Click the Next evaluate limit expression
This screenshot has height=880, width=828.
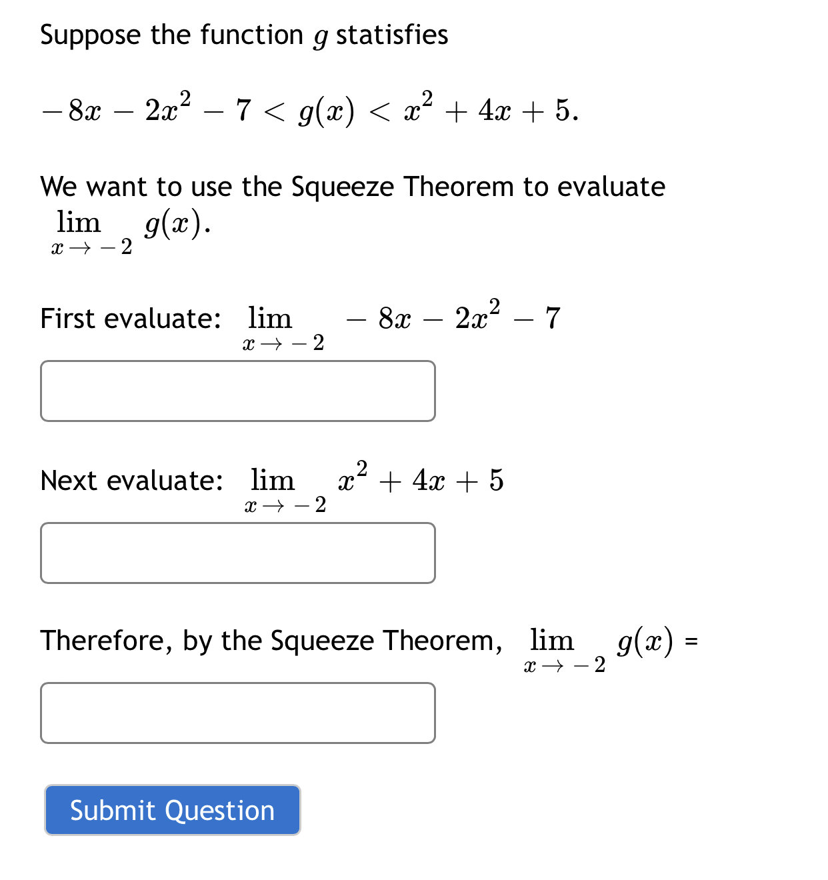pyautogui.click(x=373, y=485)
